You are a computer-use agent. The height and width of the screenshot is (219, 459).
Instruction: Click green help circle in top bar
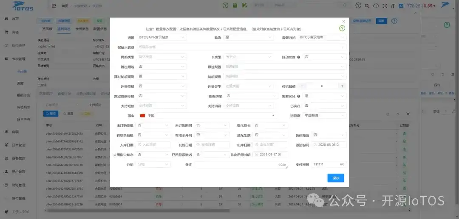[x=225, y=5]
